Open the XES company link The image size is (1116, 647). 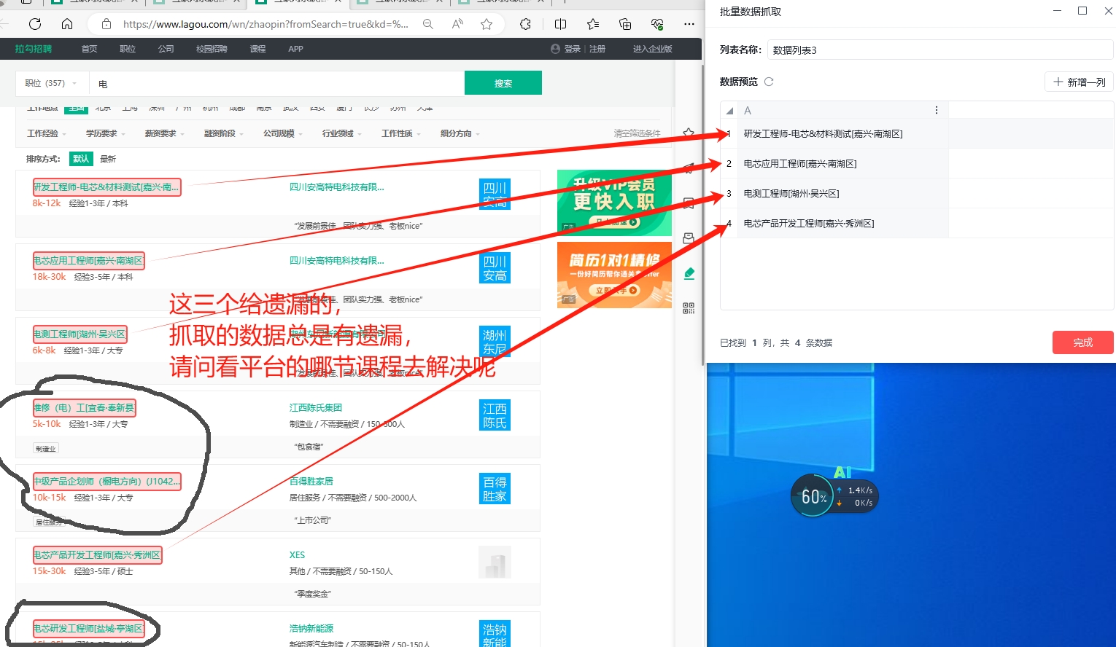(297, 554)
